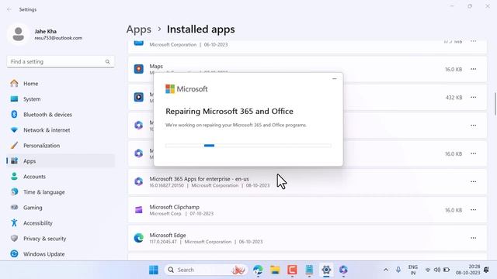Minimize the Repairing Microsoft 365 dialog
The height and width of the screenshot is (279, 497).
(335, 79)
